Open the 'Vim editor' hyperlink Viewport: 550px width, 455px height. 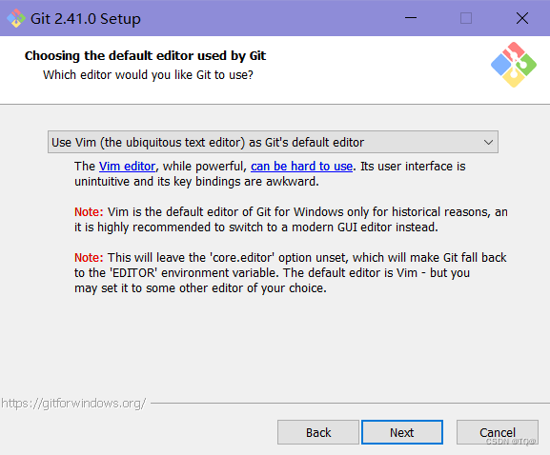click(127, 166)
